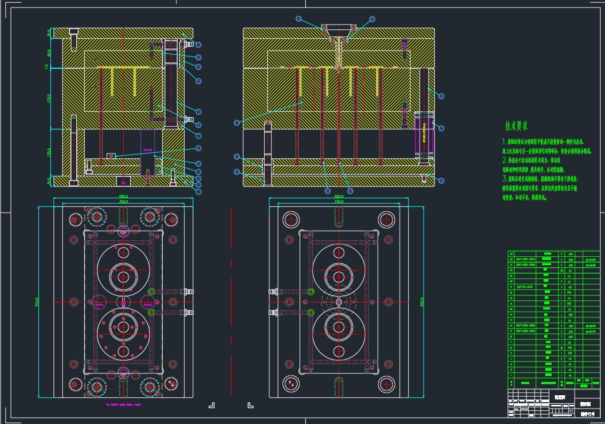Select technical requirement note number 2
The height and width of the screenshot is (424, 605).
[533, 165]
